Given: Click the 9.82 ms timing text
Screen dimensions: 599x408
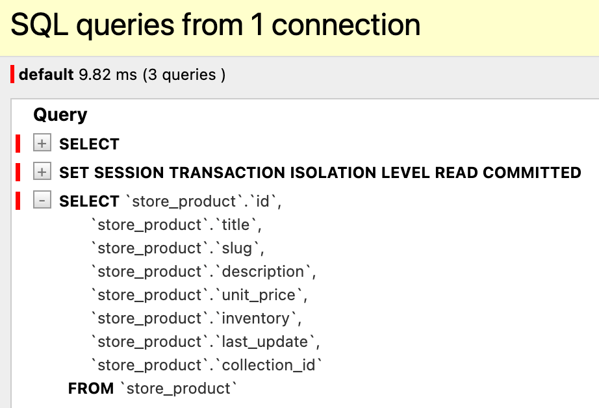Looking at the screenshot, I should (x=108, y=75).
